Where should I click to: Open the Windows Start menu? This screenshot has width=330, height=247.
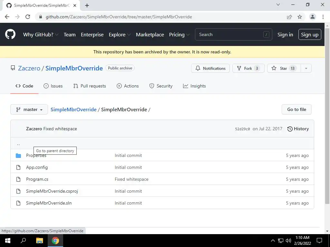(x=8, y=241)
